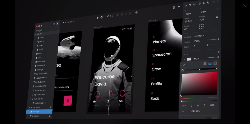Toggle the fill enabled checkmark

pos(184,59)
